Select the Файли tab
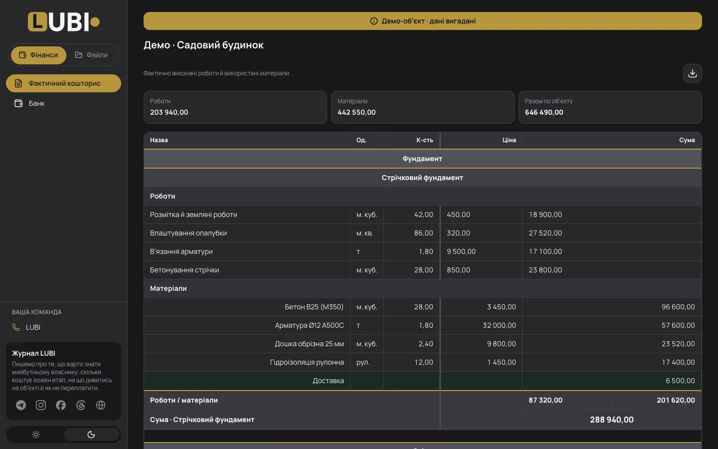This screenshot has height=449, width=718. pos(91,55)
